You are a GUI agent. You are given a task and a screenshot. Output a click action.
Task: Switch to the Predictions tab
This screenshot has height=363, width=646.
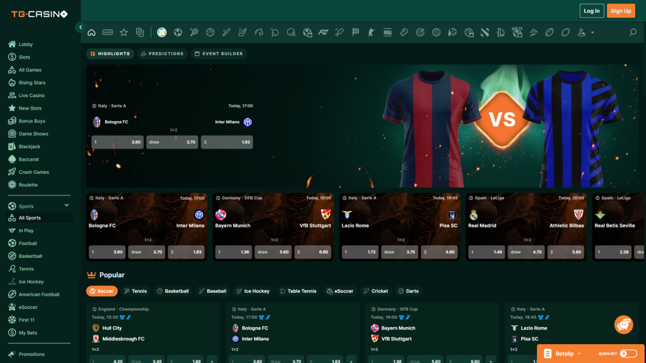point(162,54)
